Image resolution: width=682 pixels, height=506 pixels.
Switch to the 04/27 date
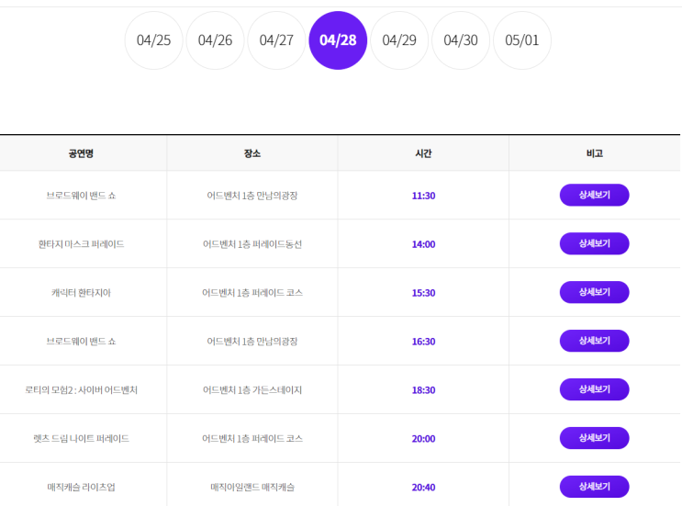(276, 40)
